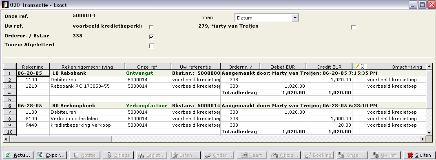The width and height of the screenshot is (436, 160).
Task: Click the note icon column header
Action: (x=355, y=67)
